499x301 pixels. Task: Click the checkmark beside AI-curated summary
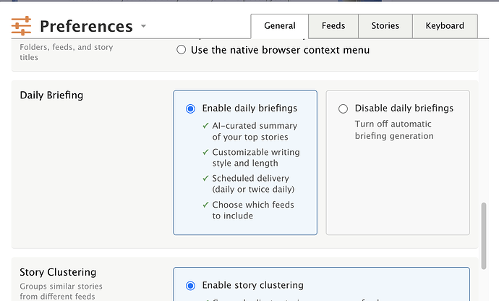pos(206,126)
